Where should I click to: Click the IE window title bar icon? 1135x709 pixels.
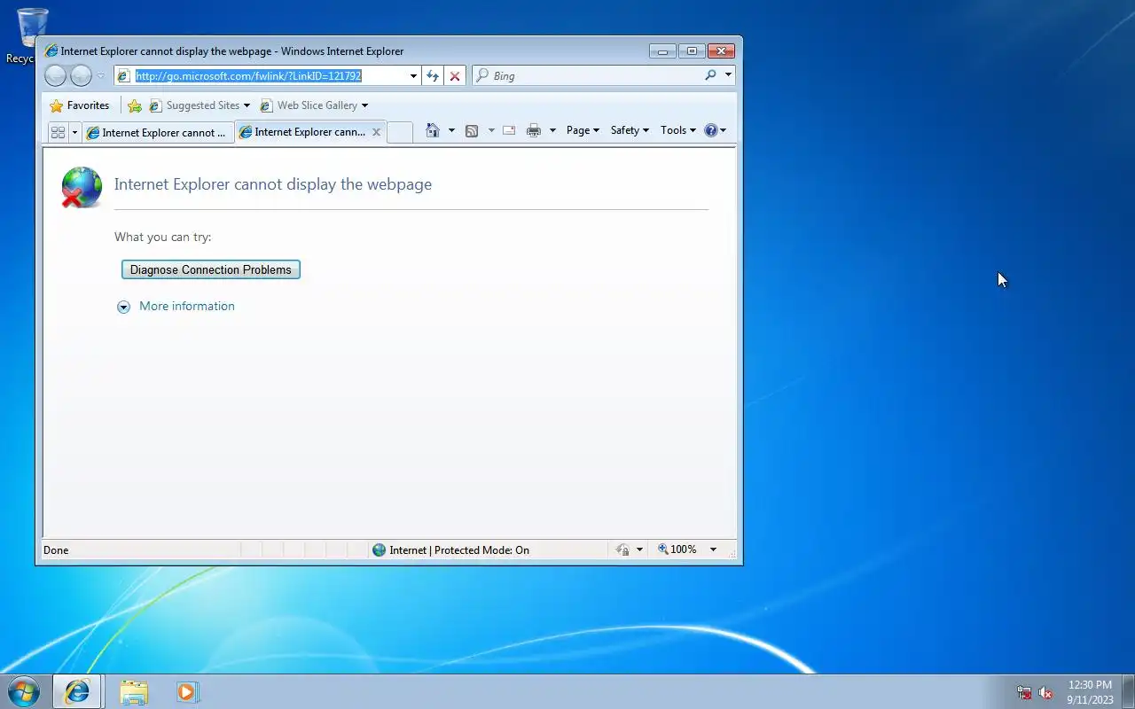coord(51,51)
